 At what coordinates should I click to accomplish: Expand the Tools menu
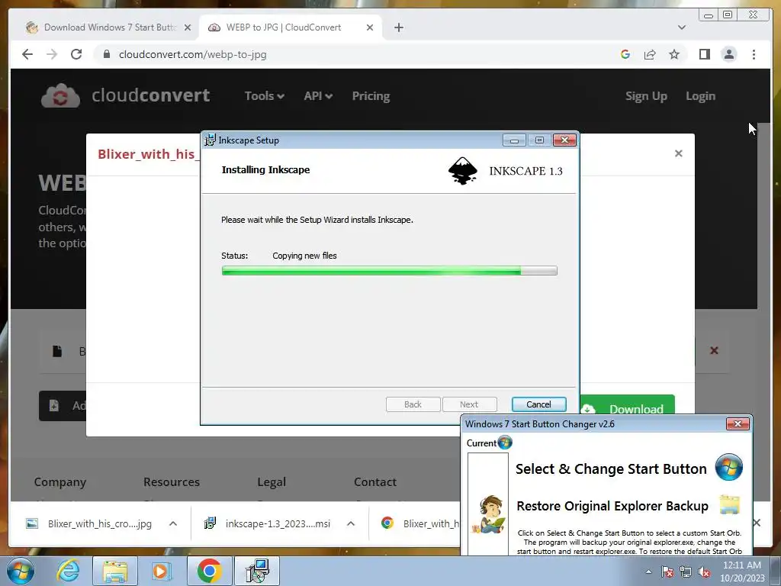pyautogui.click(x=264, y=95)
